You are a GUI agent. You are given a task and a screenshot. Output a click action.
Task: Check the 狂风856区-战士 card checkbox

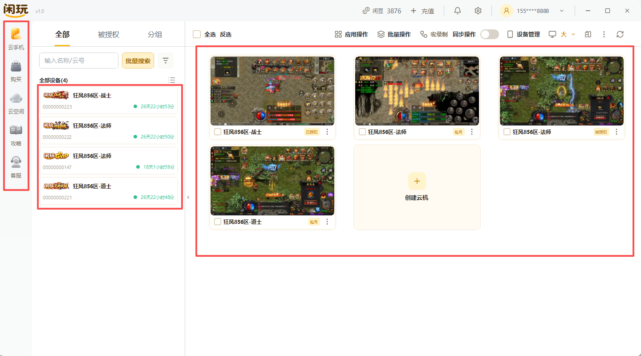pos(218,132)
